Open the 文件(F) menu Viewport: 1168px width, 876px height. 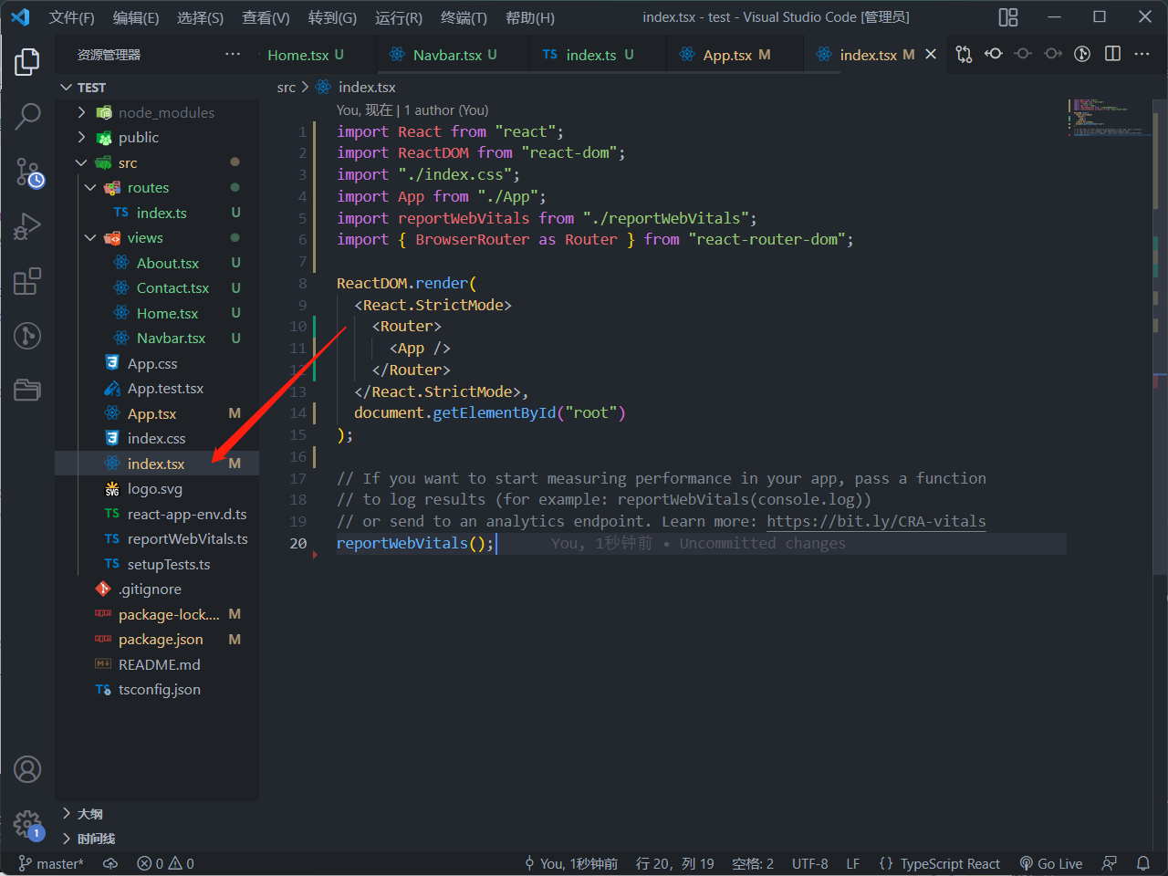pos(71,17)
